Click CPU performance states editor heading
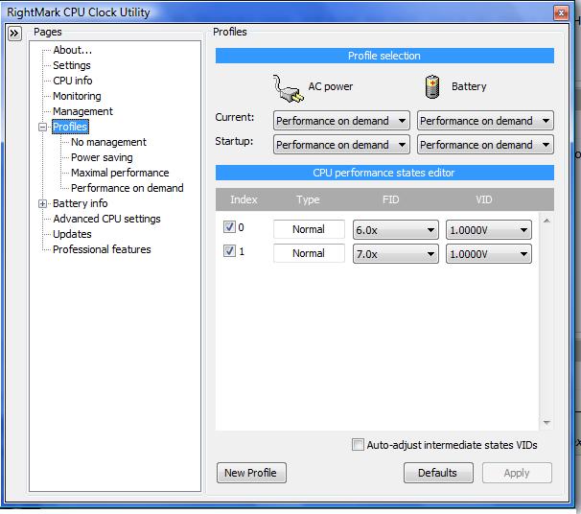Image resolution: width=581 pixels, height=514 pixels. click(x=384, y=173)
